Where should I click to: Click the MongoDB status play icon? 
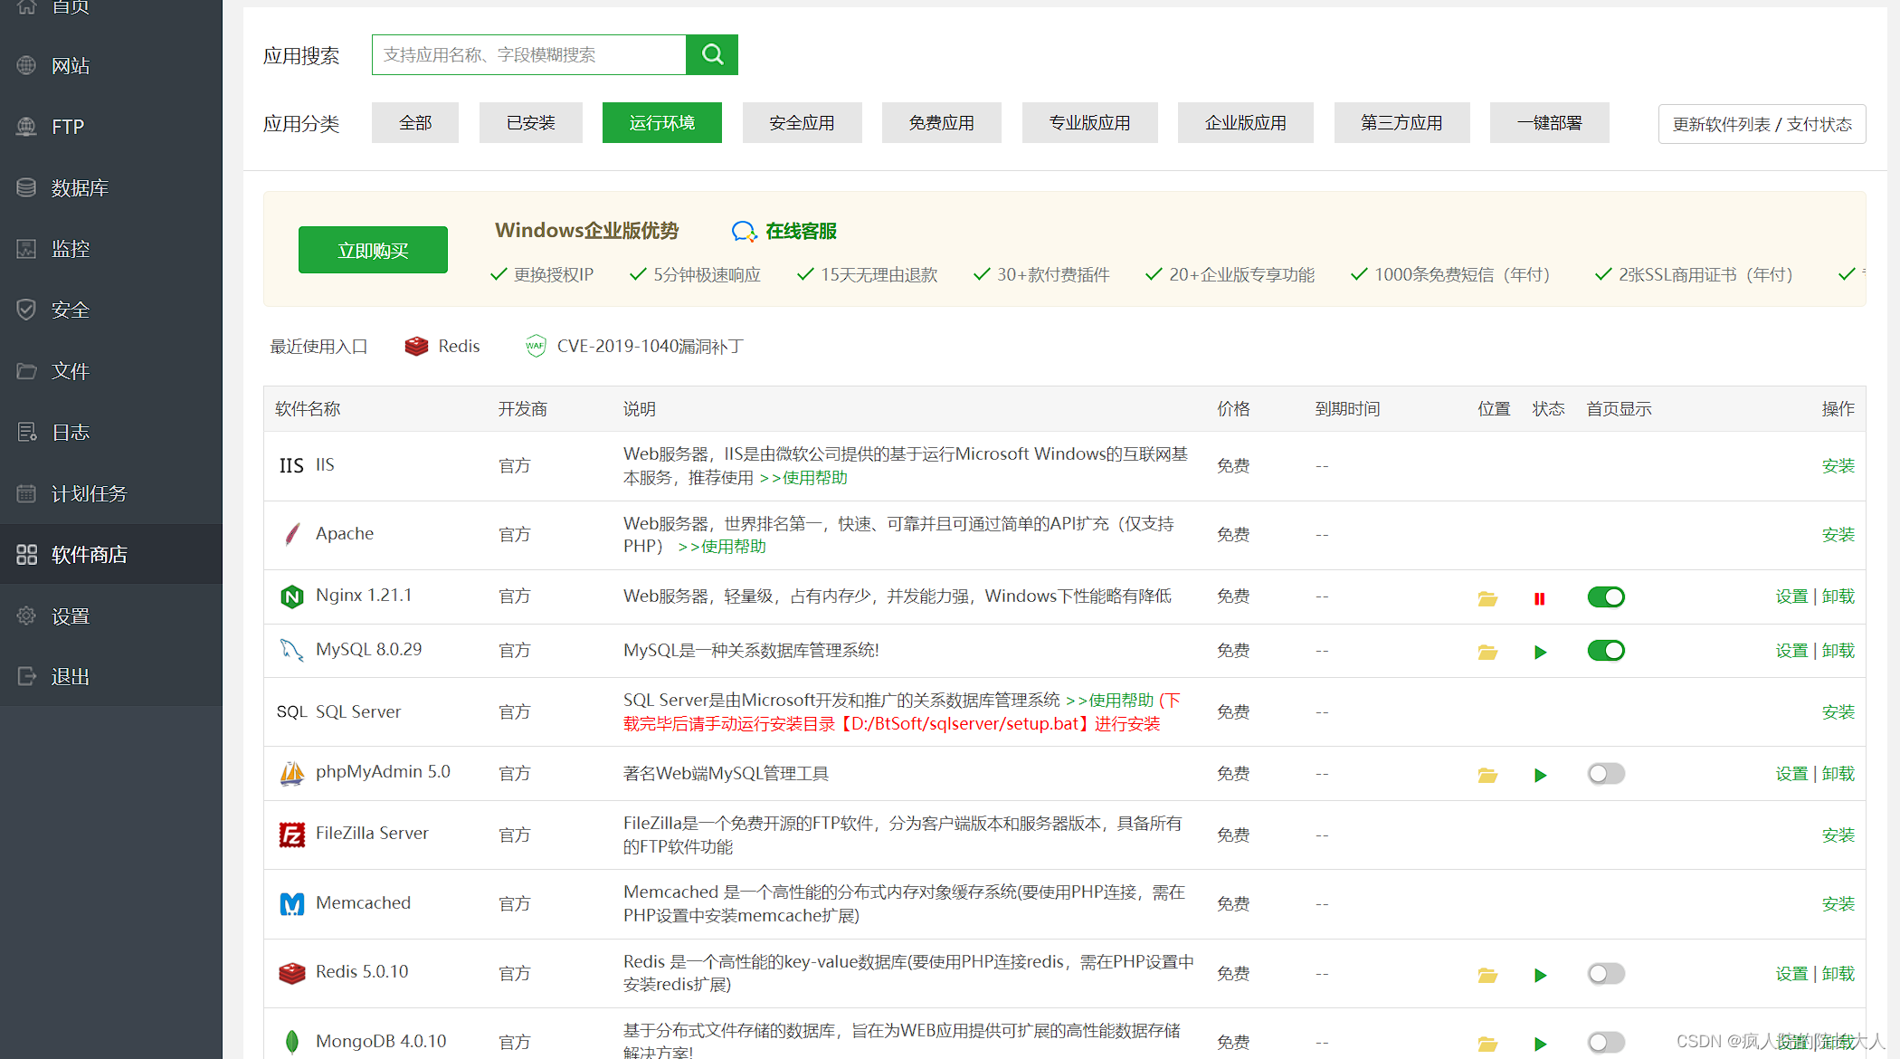coord(1540,1044)
